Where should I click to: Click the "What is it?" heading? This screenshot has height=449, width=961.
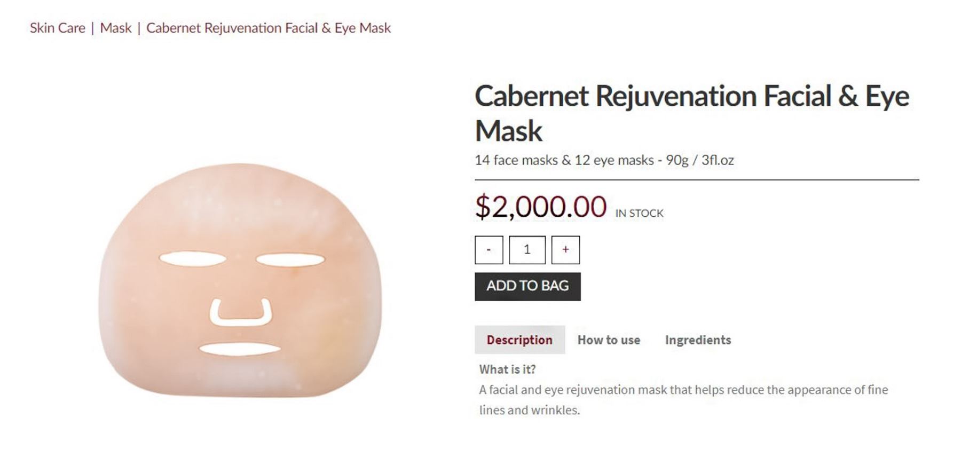click(507, 369)
